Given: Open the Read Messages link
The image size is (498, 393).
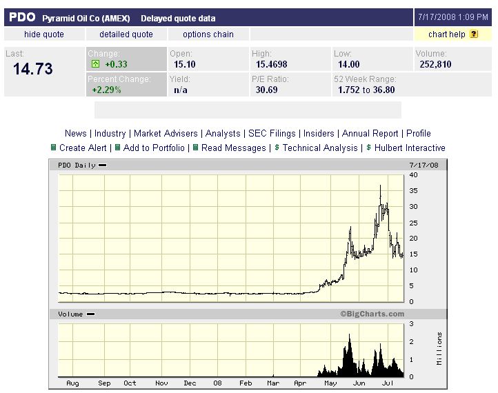Looking at the screenshot, I should pyautogui.click(x=234, y=148).
